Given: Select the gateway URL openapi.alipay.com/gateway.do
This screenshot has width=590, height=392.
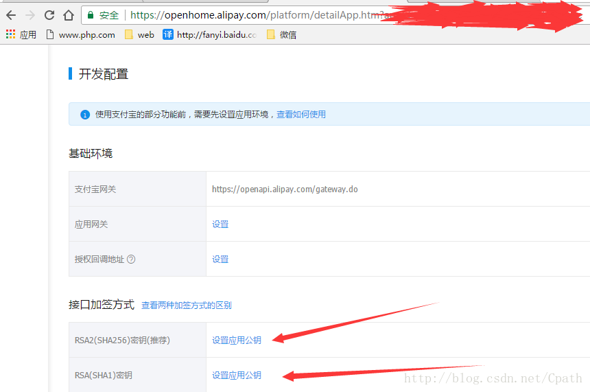Looking at the screenshot, I should (x=285, y=189).
